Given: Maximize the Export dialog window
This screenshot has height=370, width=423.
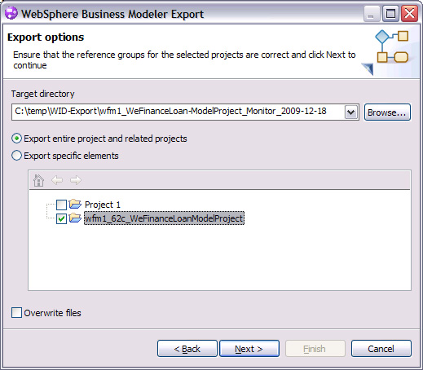Looking at the screenshot, I should pyautogui.click(x=390, y=13).
